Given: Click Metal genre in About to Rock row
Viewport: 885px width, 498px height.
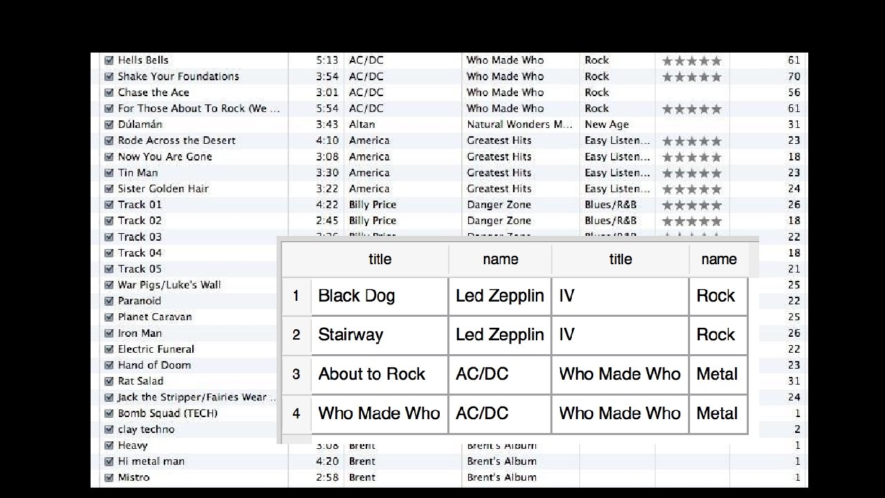Looking at the screenshot, I should 718,374.
